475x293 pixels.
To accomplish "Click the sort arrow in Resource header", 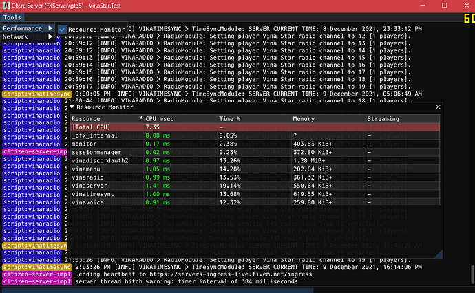I will [141, 118].
